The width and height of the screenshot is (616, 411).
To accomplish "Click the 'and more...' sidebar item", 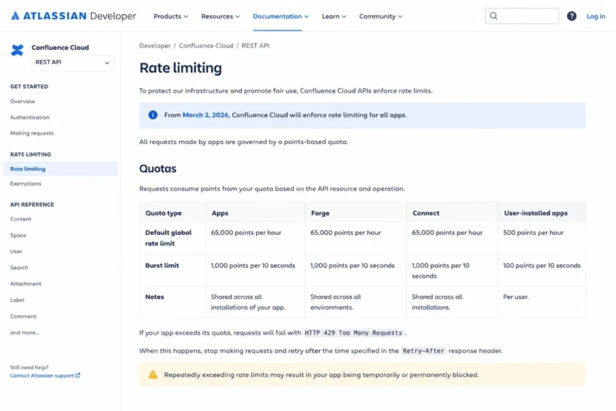I will (x=25, y=332).
